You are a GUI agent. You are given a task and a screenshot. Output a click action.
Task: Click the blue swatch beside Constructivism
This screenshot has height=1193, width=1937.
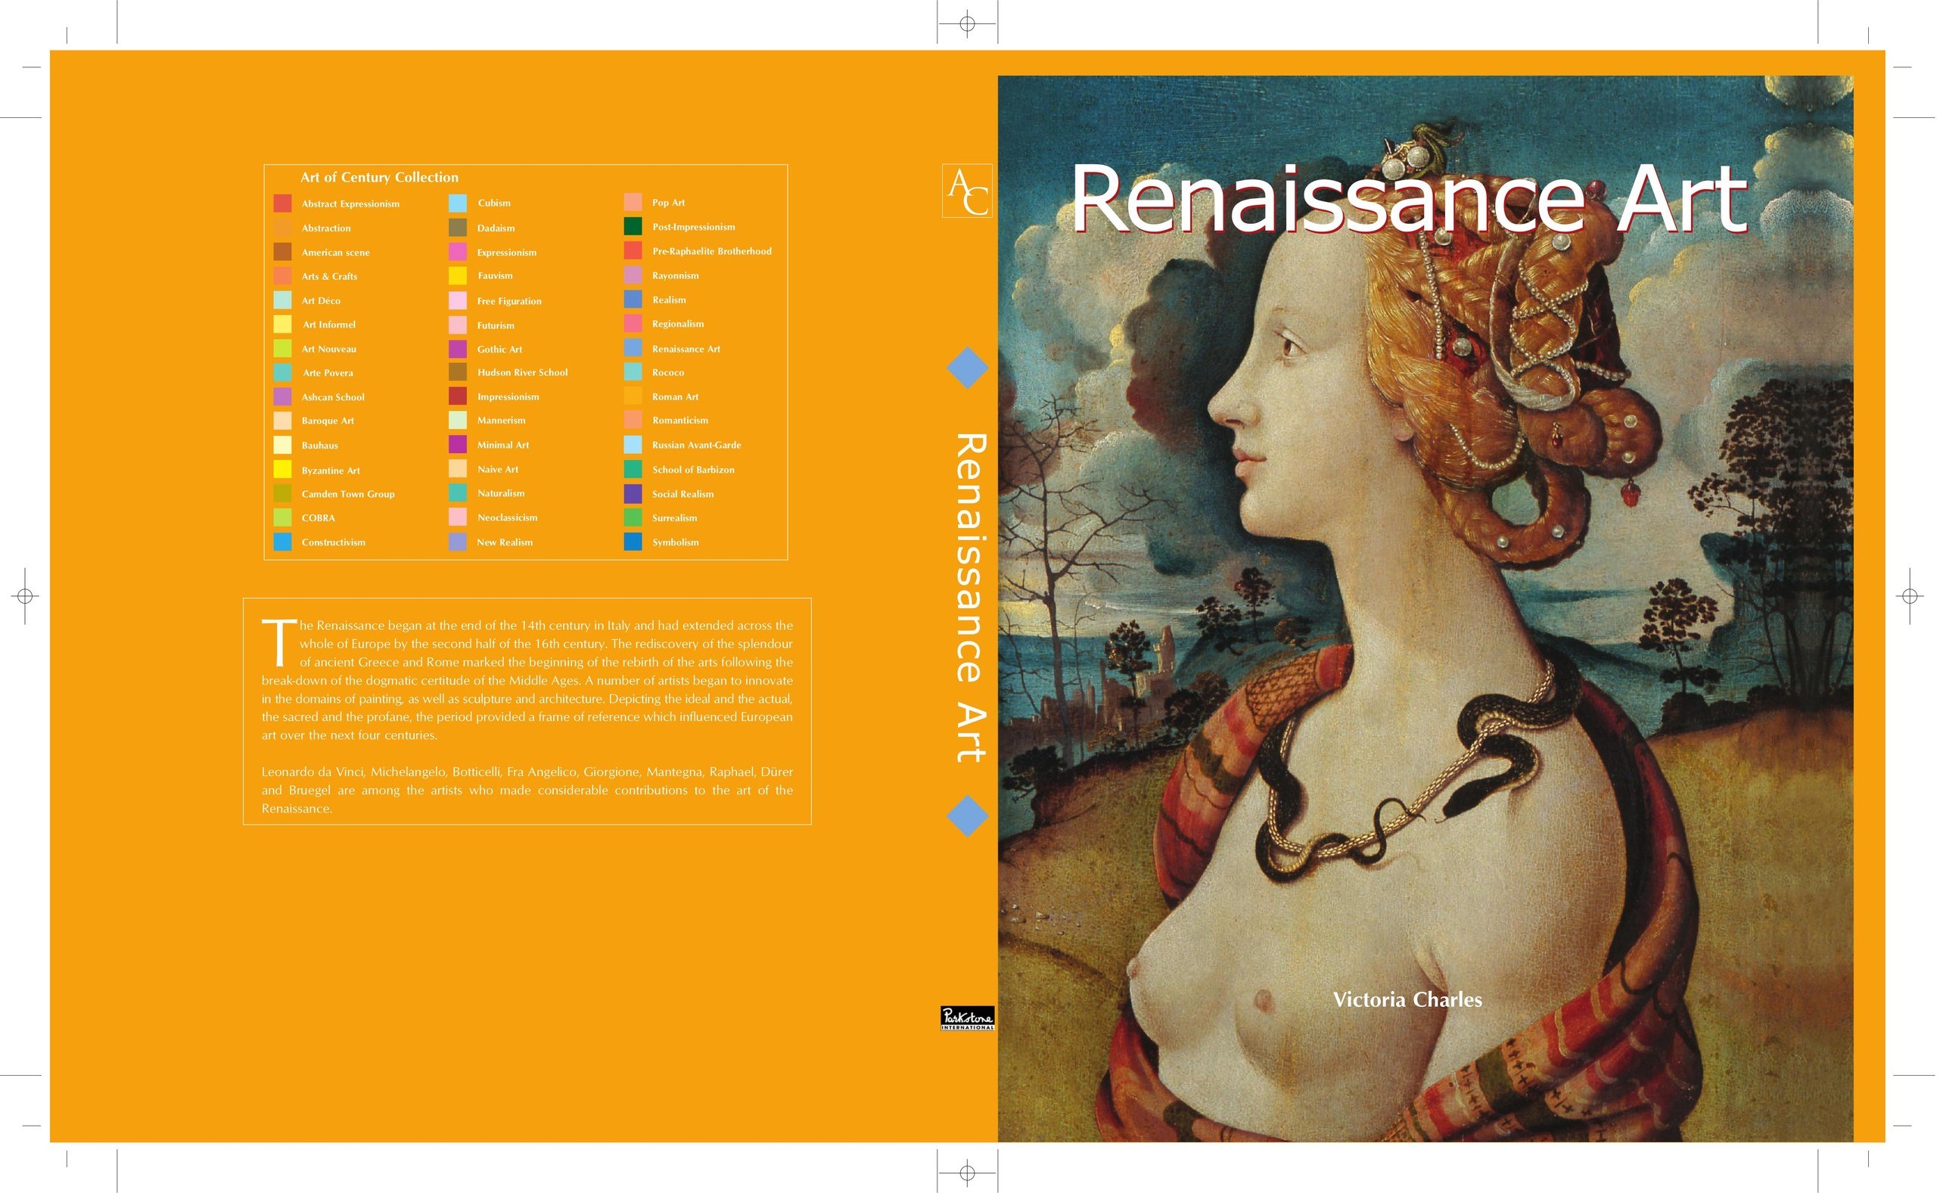pyautogui.click(x=282, y=541)
